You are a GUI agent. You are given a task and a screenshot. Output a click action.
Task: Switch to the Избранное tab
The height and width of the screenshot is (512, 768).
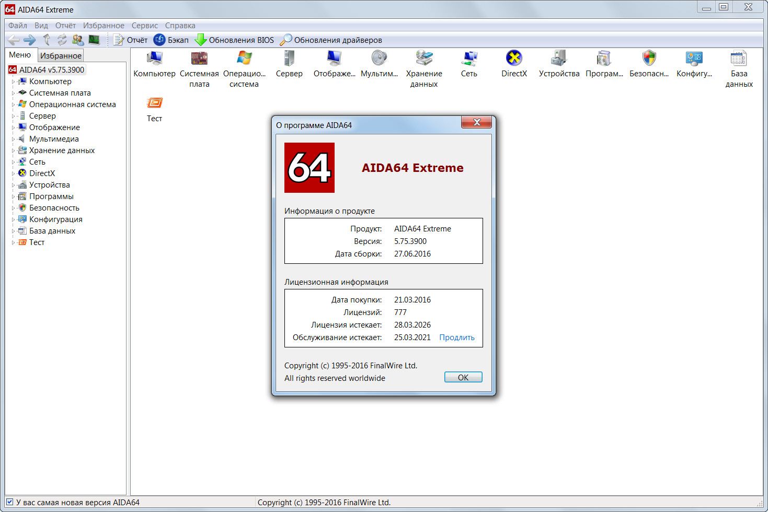(61, 55)
